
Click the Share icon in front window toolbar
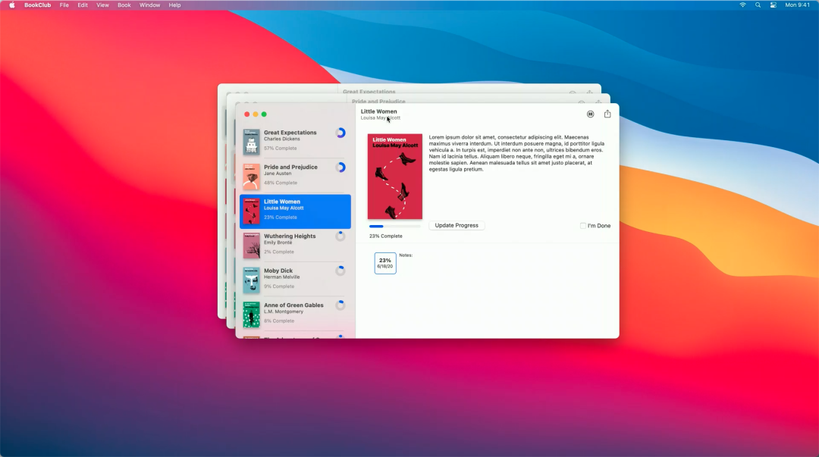(x=607, y=114)
